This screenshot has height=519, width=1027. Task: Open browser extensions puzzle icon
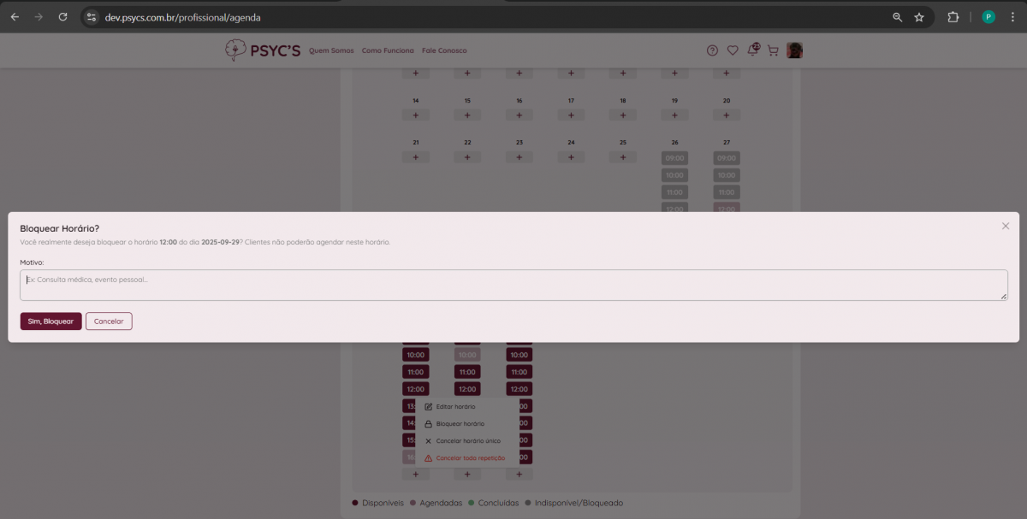[x=953, y=17]
